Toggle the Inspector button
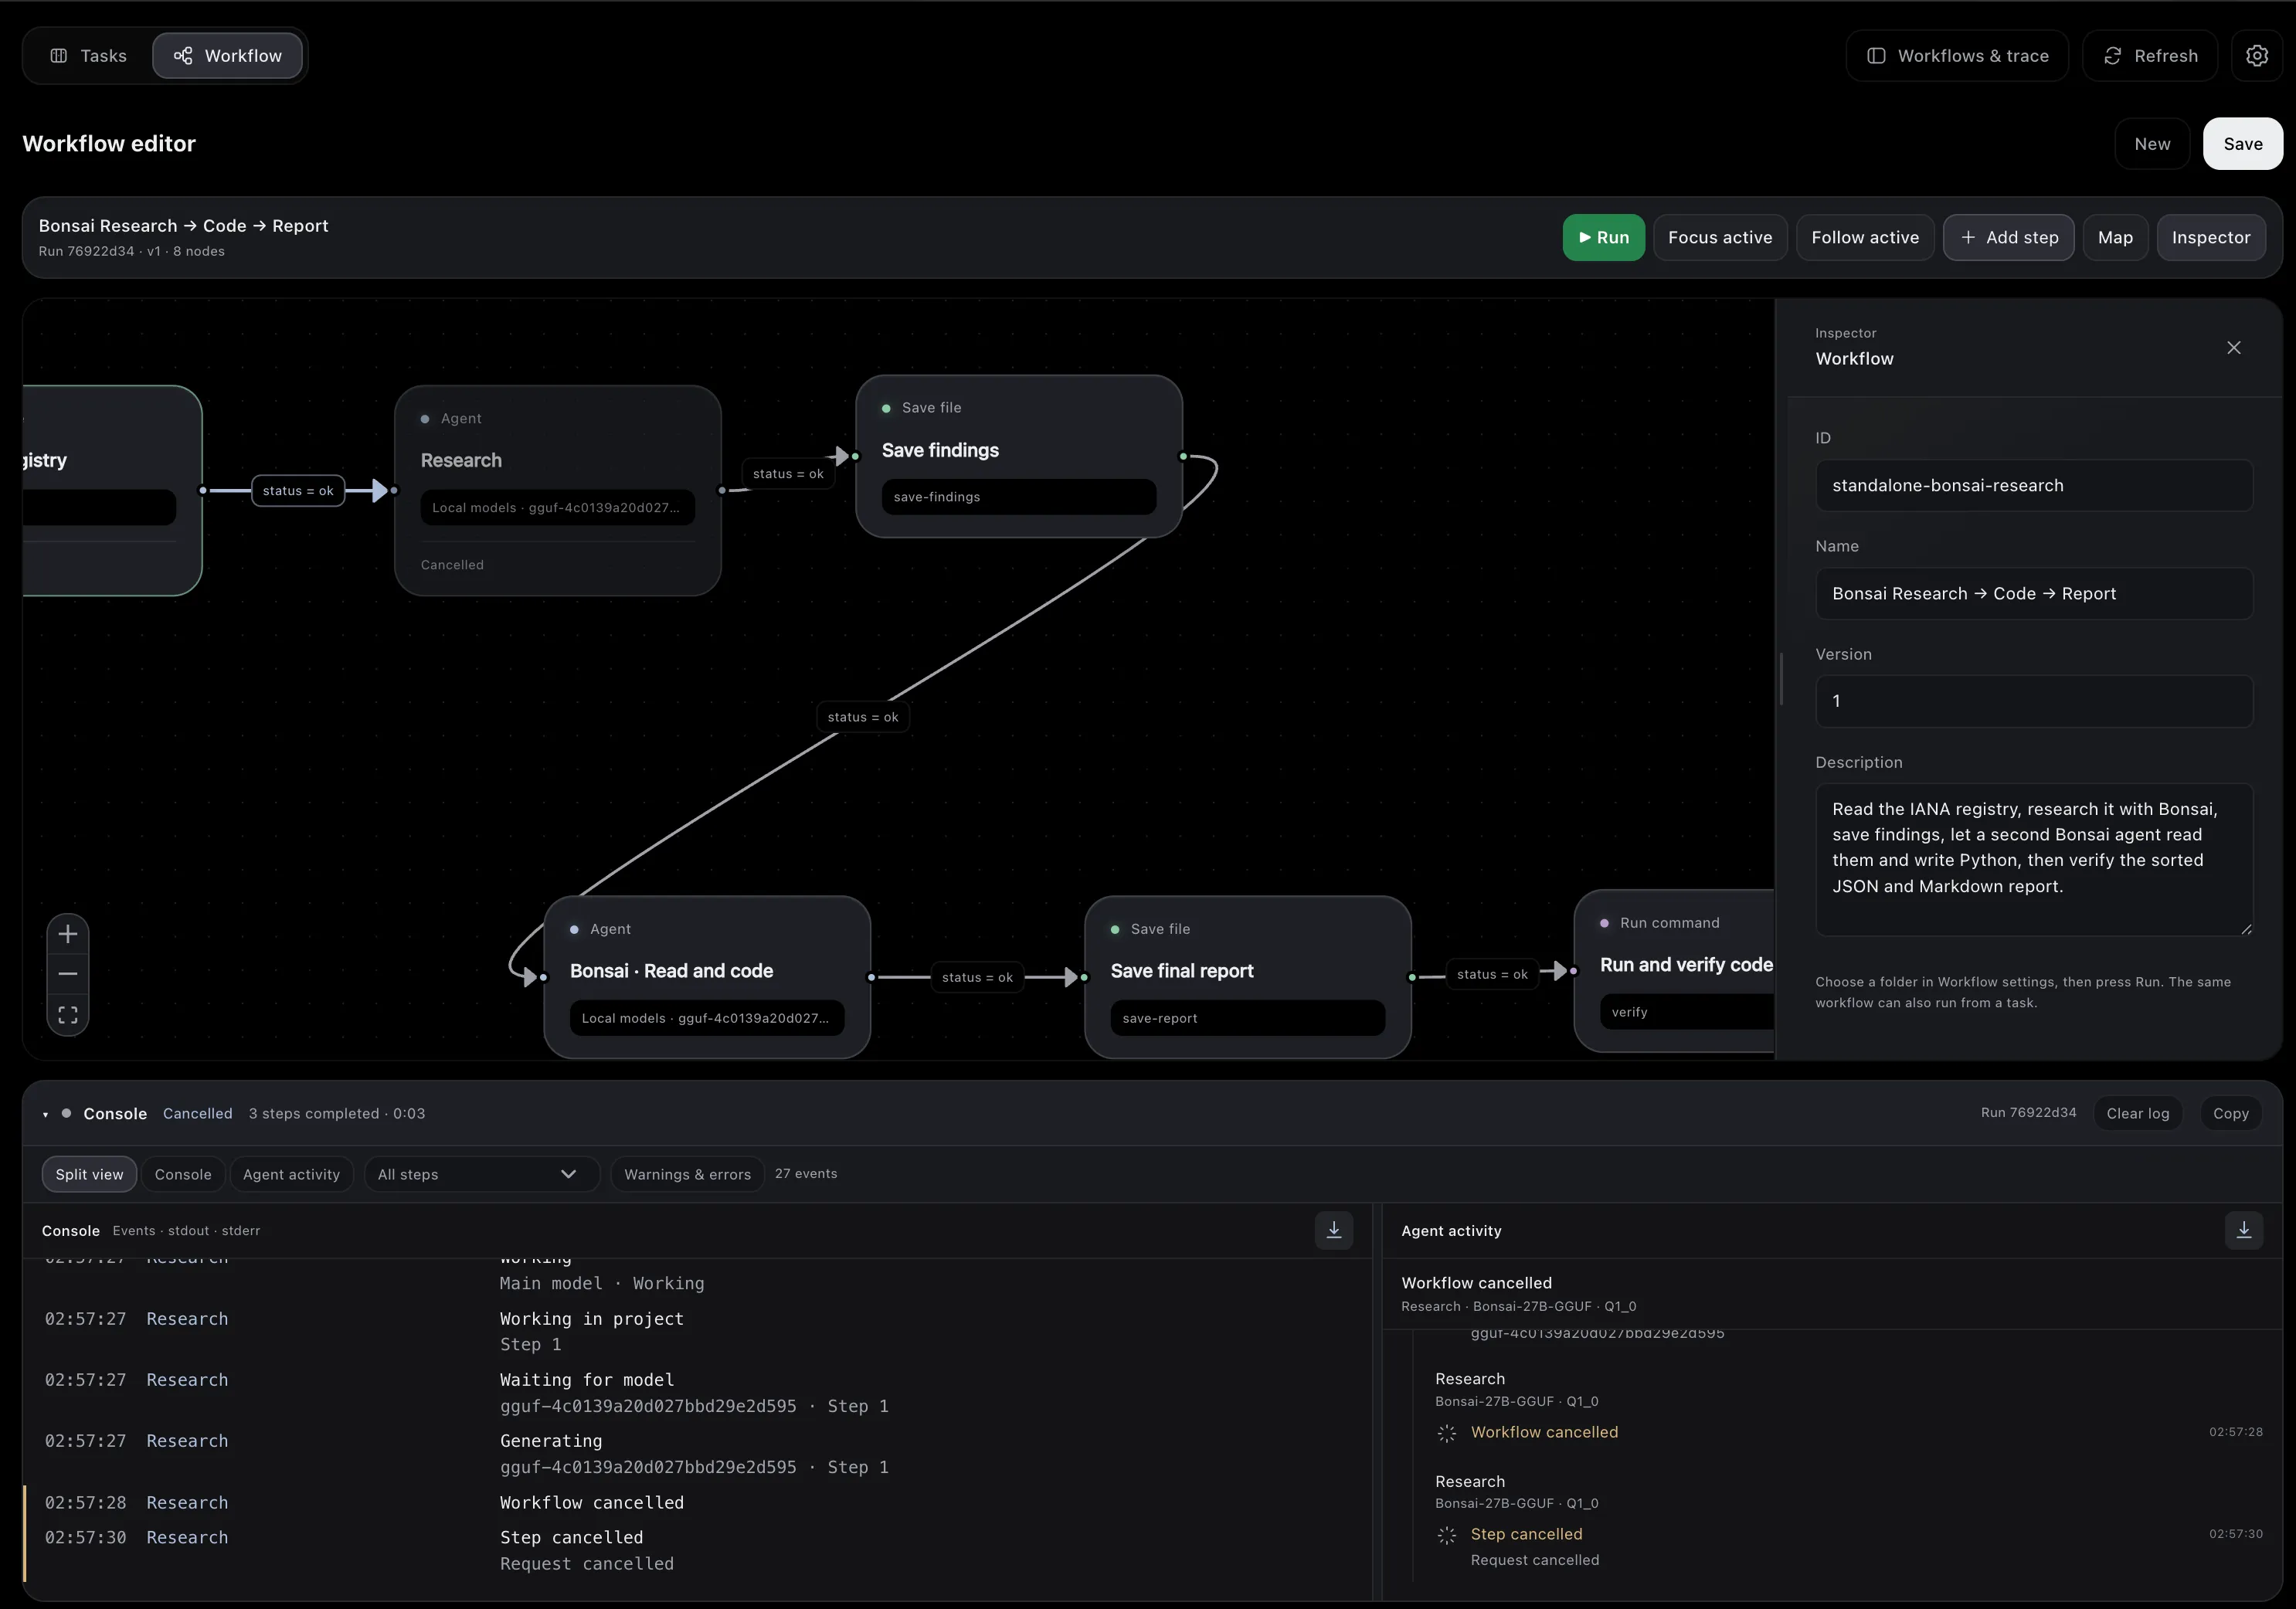Image resolution: width=2296 pixels, height=1609 pixels. pos(2211,238)
